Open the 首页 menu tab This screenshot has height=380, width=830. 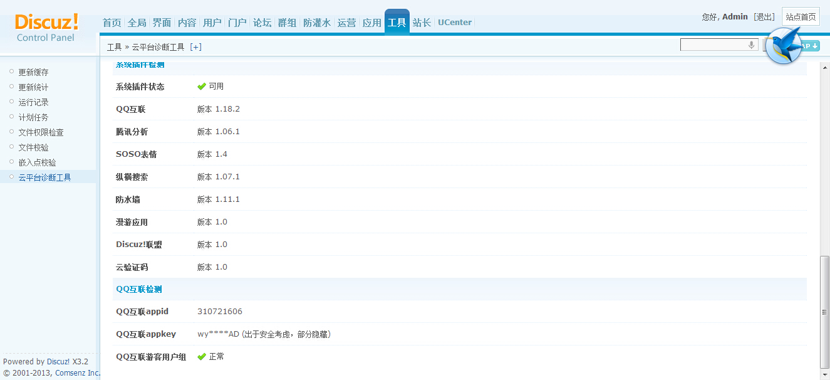(112, 23)
